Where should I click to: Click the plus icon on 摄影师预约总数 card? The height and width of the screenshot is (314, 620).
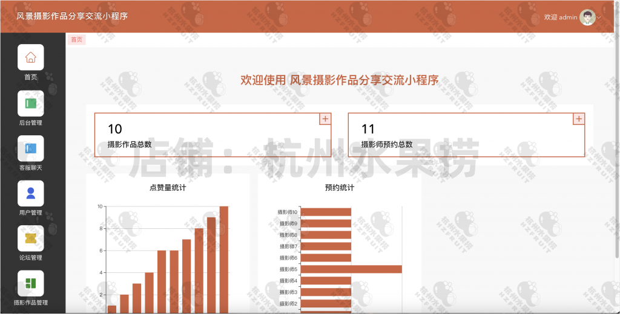(578, 119)
